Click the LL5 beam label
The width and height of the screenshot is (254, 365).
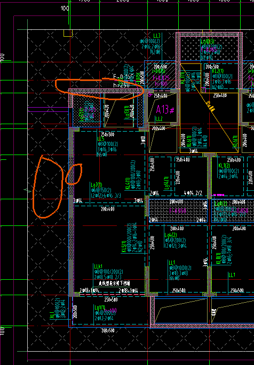point(101,139)
